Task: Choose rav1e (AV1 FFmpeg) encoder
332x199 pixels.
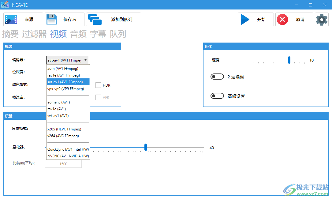Action: point(68,75)
